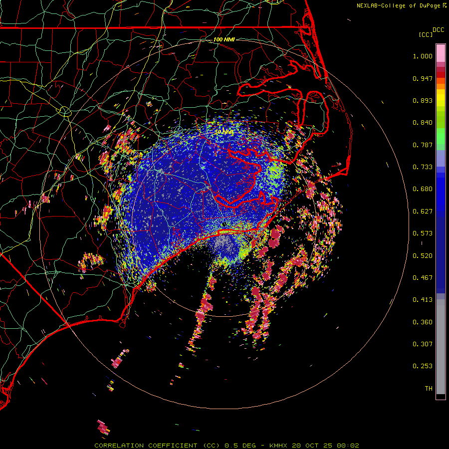Pick the gray color bar segment

click(x=441, y=347)
